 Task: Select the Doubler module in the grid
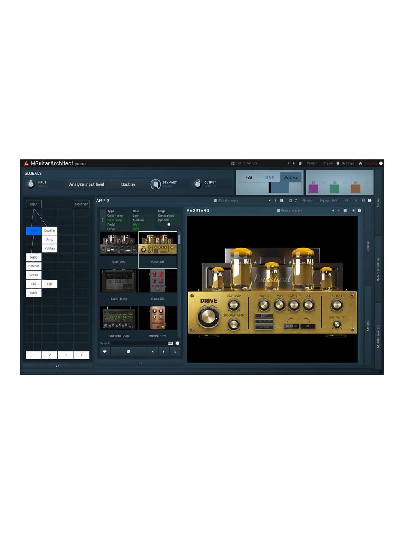50,231
